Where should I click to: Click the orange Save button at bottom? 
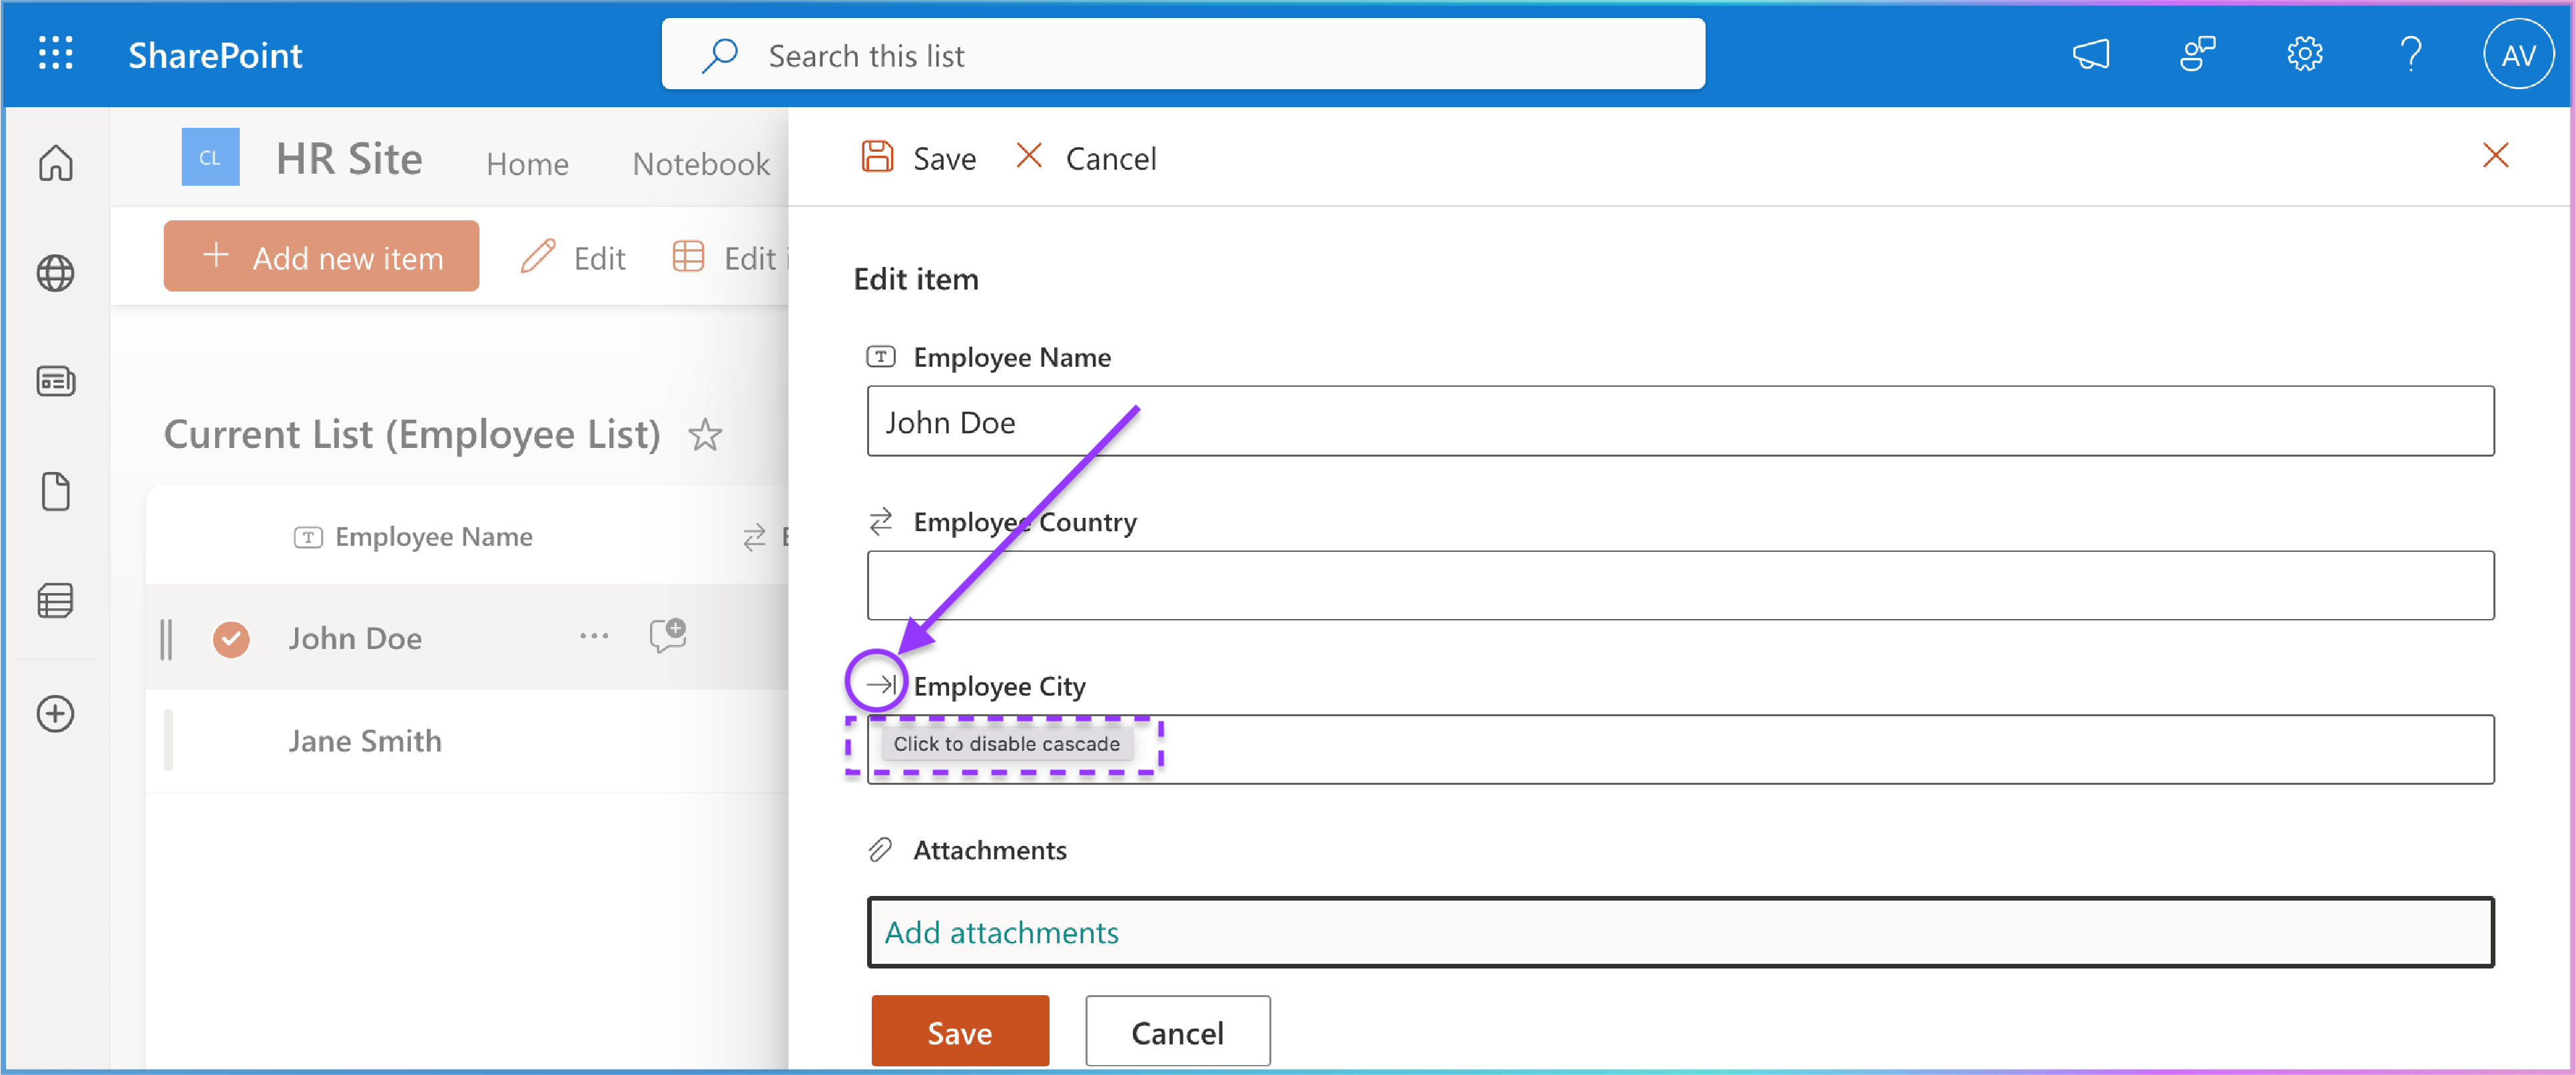pos(959,1032)
